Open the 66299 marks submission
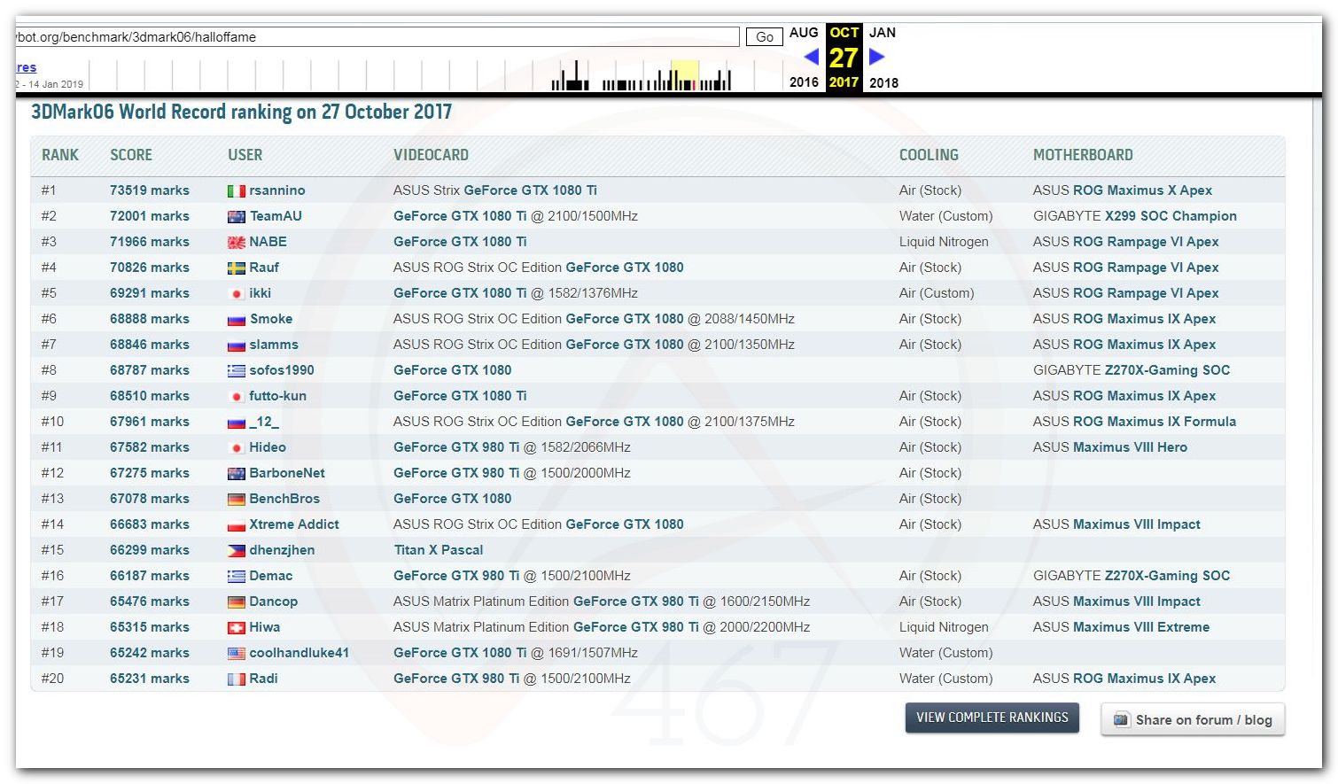The height and width of the screenshot is (784, 1338). (x=150, y=550)
